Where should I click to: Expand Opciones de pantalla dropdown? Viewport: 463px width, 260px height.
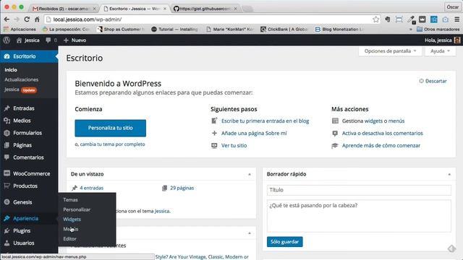(390, 51)
